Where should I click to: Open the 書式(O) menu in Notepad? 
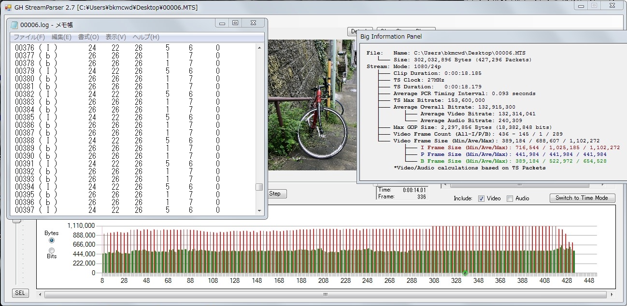pos(88,37)
